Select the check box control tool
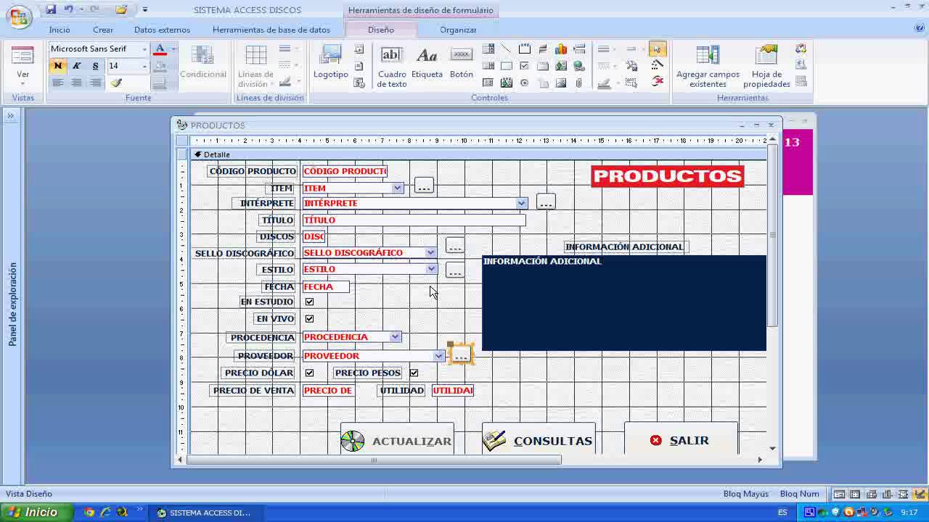Image resolution: width=929 pixels, height=522 pixels. (524, 66)
